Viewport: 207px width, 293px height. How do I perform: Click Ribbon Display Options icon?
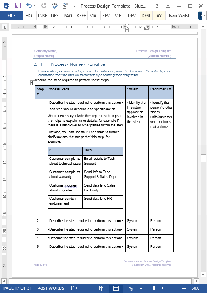(x=168, y=6)
